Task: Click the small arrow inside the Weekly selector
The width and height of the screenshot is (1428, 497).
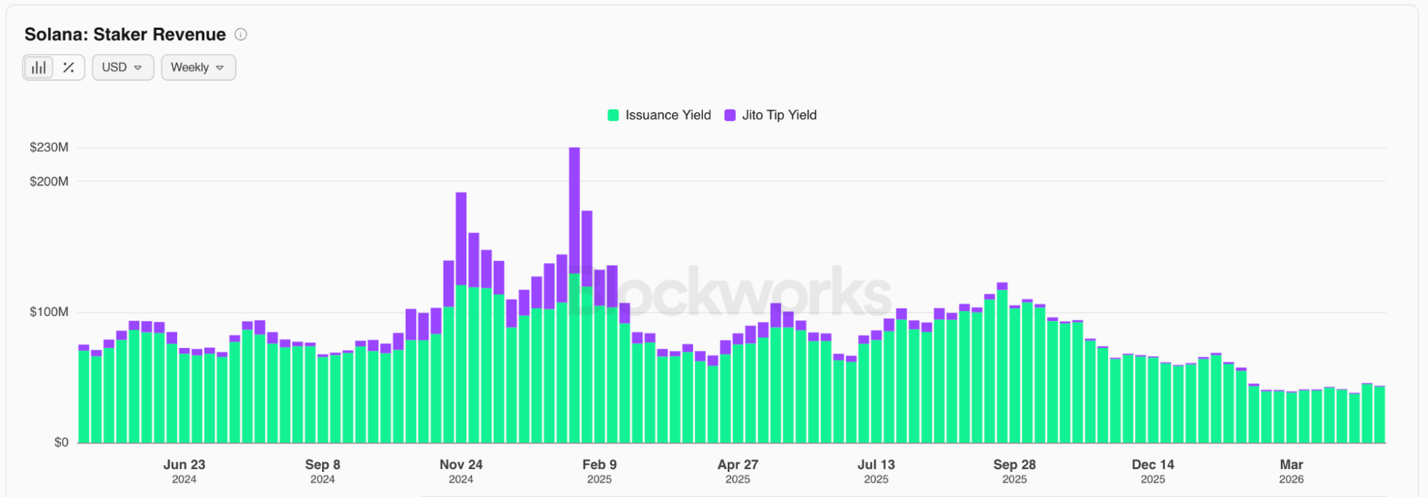Action: click(x=220, y=68)
